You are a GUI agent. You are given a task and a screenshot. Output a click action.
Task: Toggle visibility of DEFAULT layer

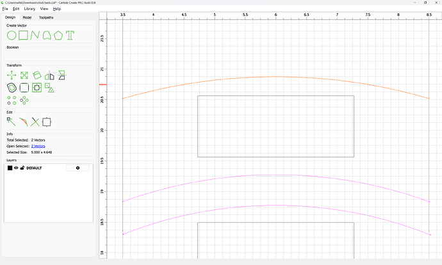[16, 168]
